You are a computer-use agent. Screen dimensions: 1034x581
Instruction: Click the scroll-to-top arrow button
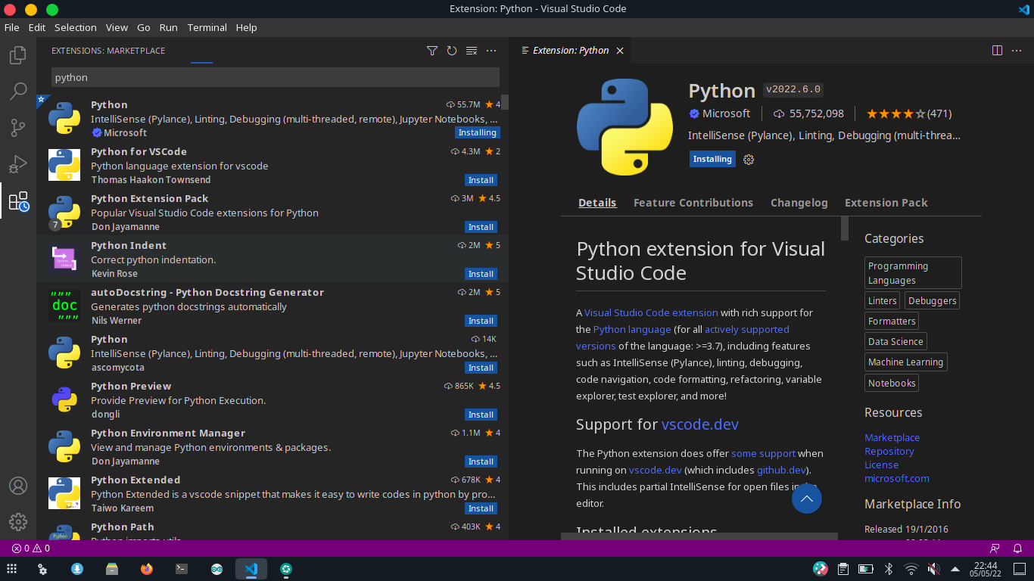[807, 499]
